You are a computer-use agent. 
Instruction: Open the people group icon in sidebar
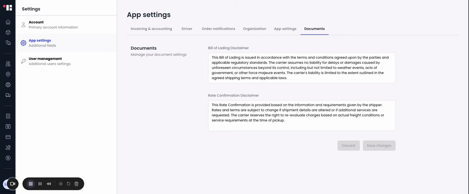tap(8, 64)
